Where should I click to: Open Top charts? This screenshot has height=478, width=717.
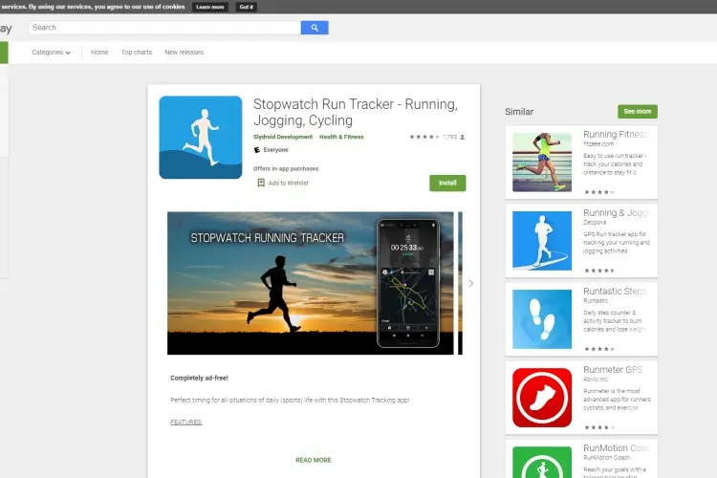click(x=137, y=53)
